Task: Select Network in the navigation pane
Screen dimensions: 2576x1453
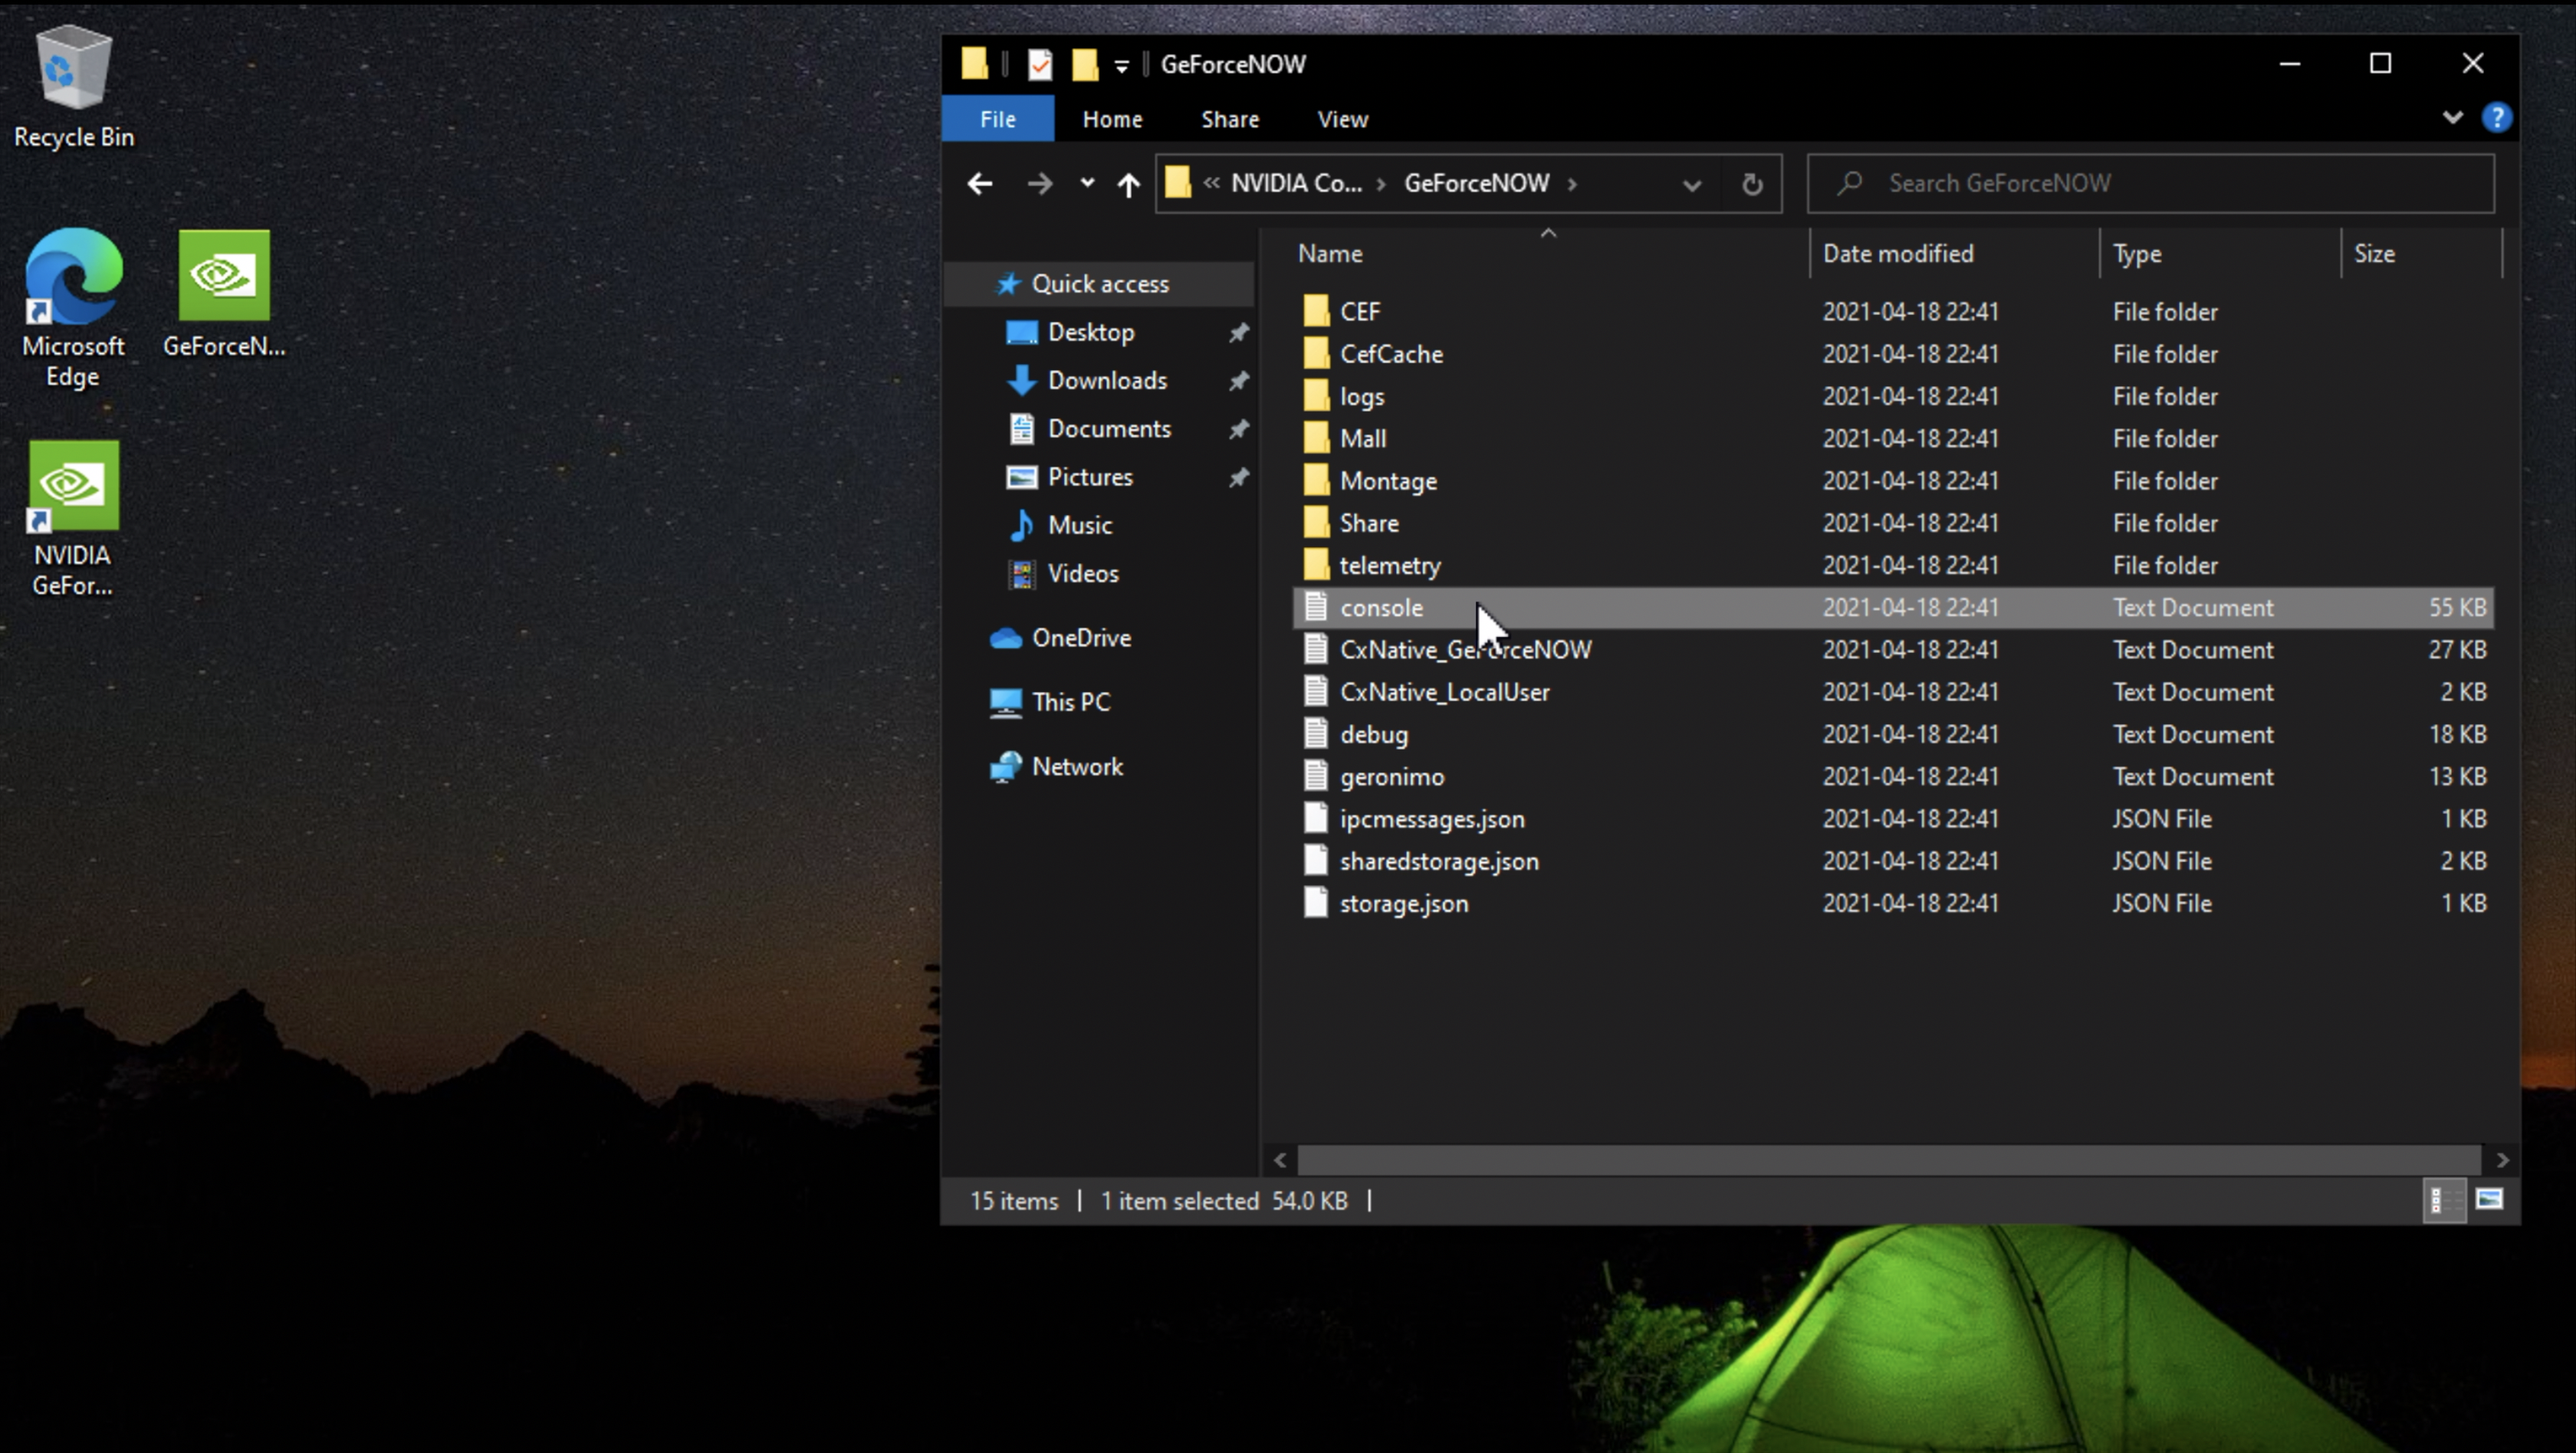Action: point(1076,766)
